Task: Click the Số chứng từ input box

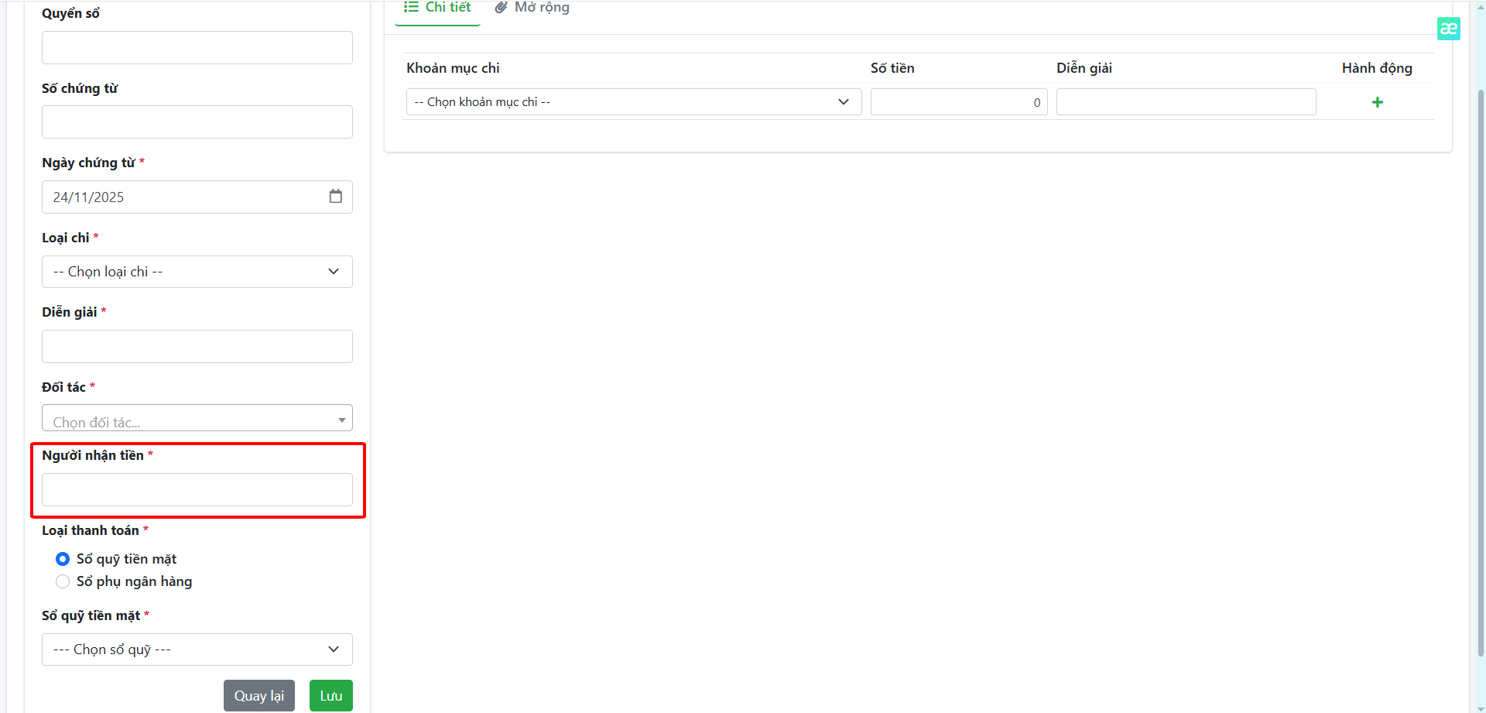Action: 197,122
